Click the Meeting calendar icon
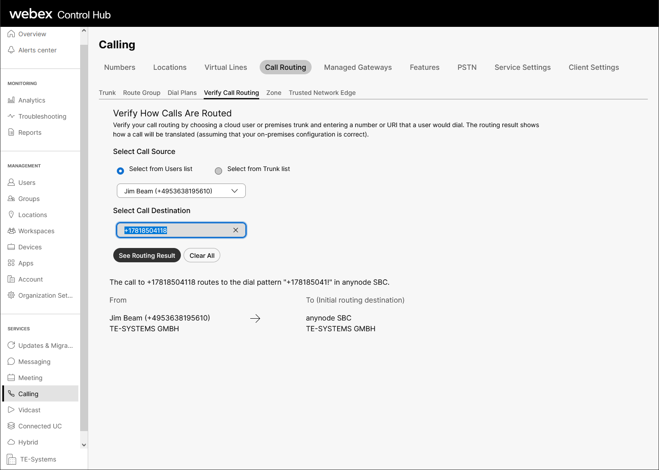The image size is (659, 470). pos(11,378)
